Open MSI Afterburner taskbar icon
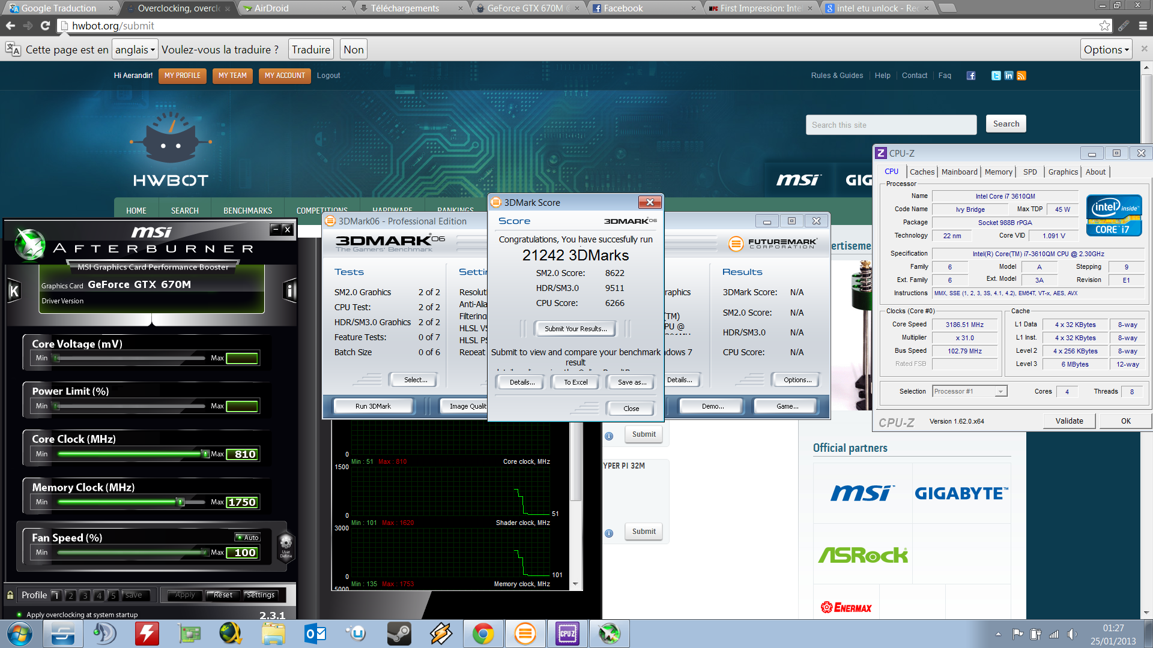 [x=609, y=634]
